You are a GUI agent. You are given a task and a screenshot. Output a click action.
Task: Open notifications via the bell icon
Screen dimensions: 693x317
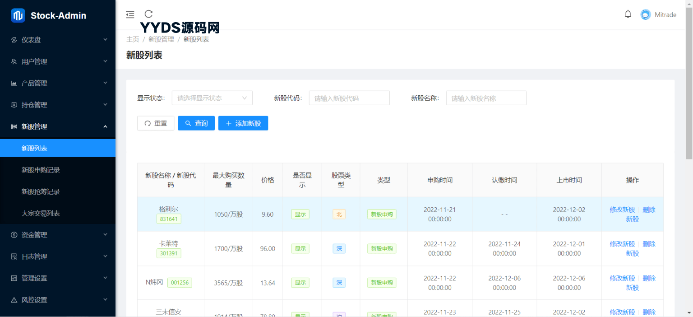[628, 14]
